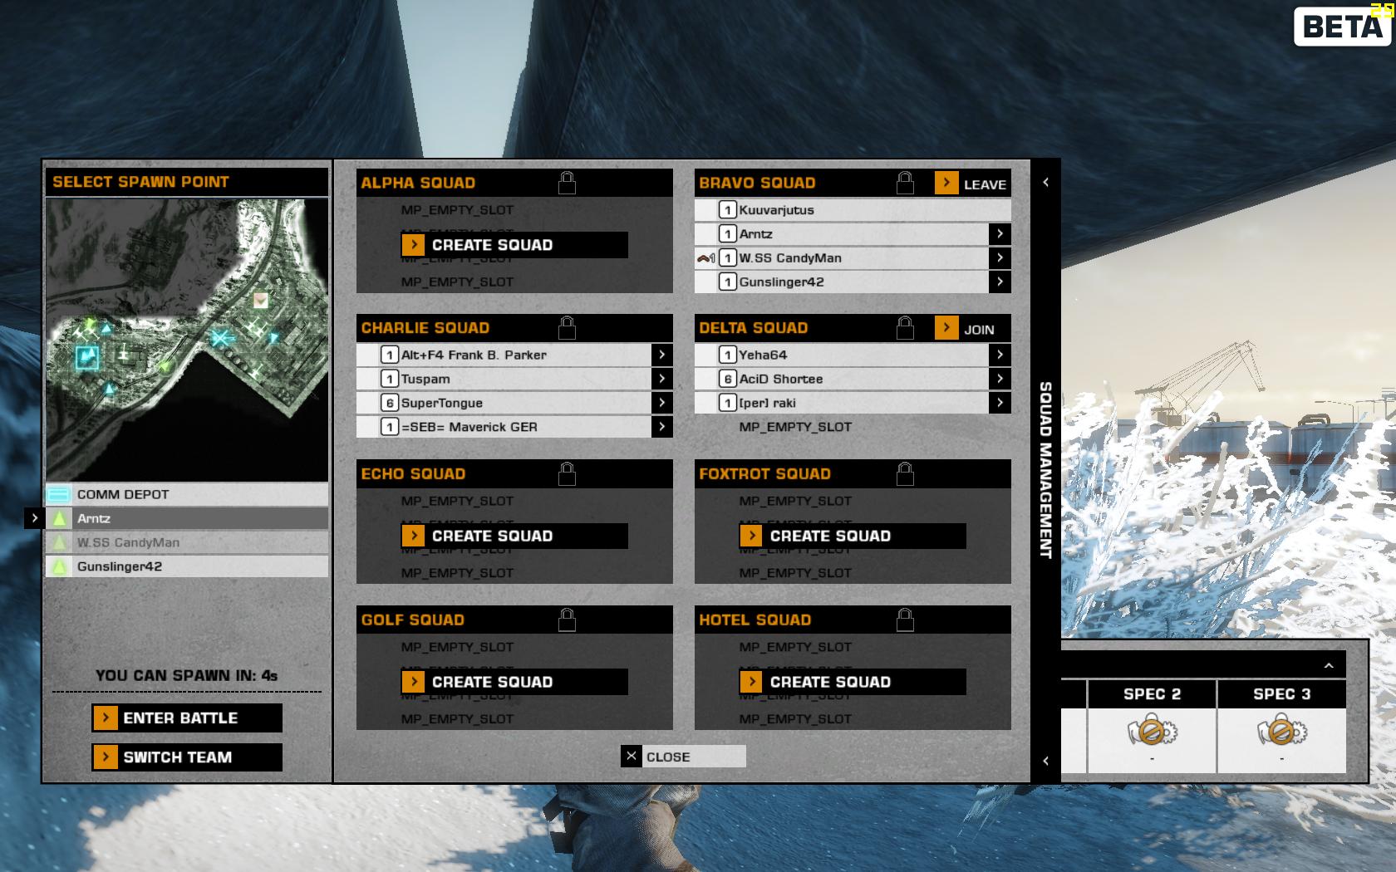This screenshot has height=872, width=1396.
Task: Click the SPEC 2 specialization icon
Action: (x=1152, y=732)
